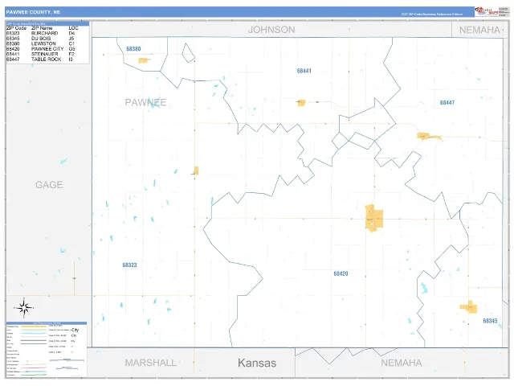Viewport: 514px width, 386px height.
Task: Click grid locator "D4" in the index table
Action: pyautogui.click(x=71, y=33)
